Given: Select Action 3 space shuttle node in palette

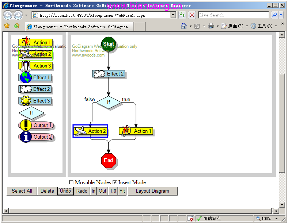Looking at the screenshot, I should (x=35, y=66).
